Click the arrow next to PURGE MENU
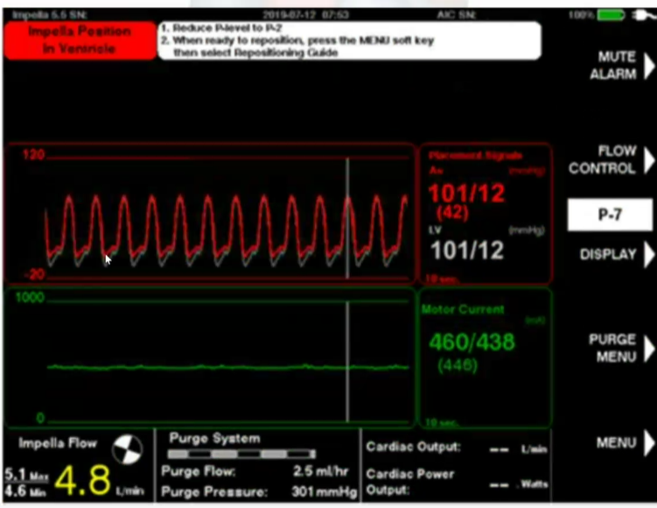The height and width of the screenshot is (508, 657). [x=648, y=348]
